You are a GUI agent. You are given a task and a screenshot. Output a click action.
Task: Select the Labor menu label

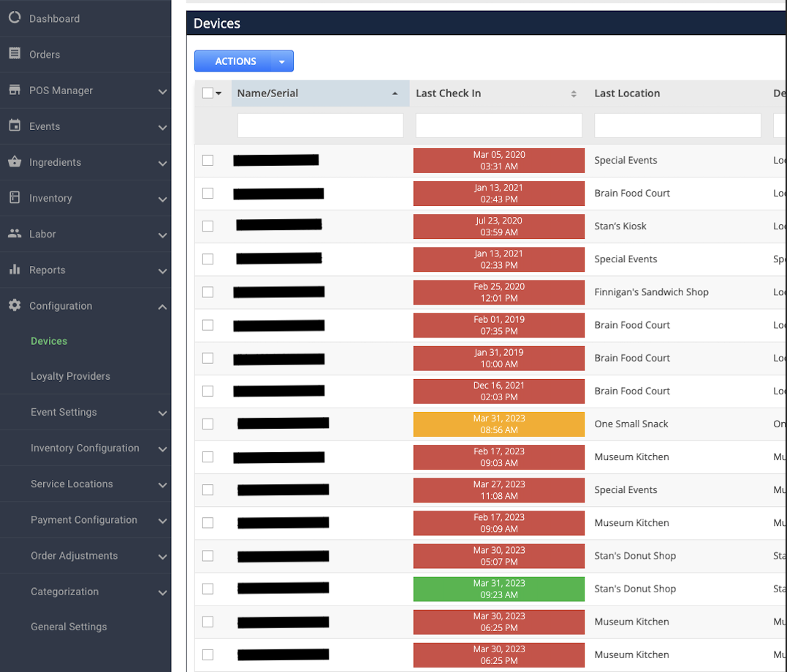point(42,234)
